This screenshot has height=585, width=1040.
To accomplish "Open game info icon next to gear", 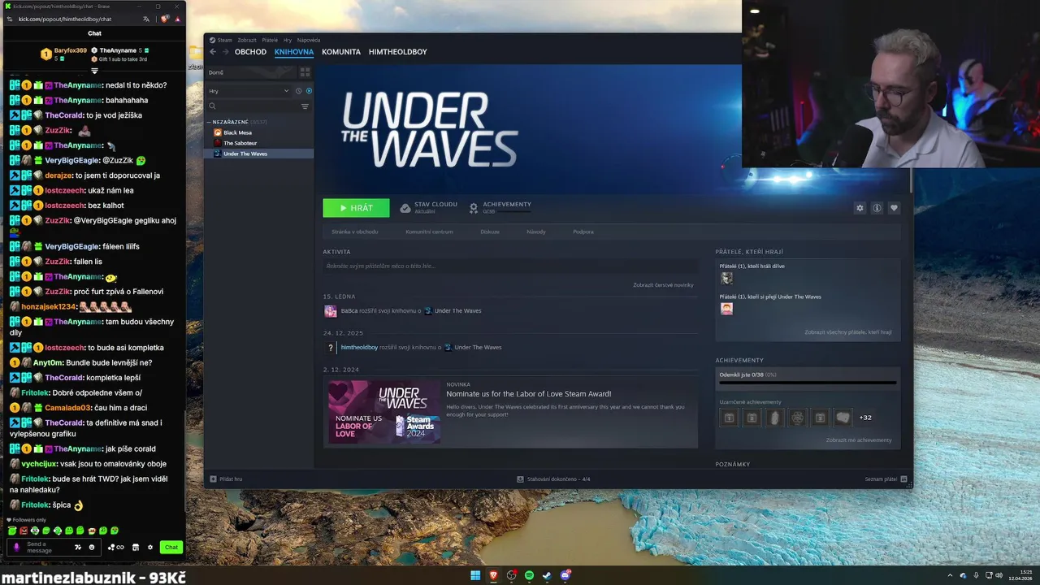I will tap(877, 208).
